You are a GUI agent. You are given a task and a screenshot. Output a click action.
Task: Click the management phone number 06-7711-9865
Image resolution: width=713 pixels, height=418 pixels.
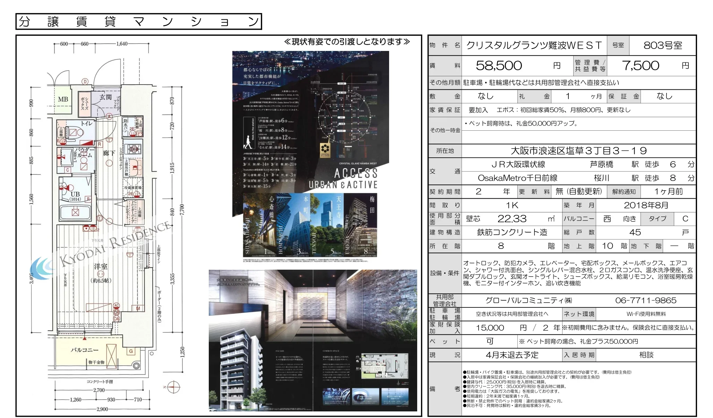click(x=645, y=301)
